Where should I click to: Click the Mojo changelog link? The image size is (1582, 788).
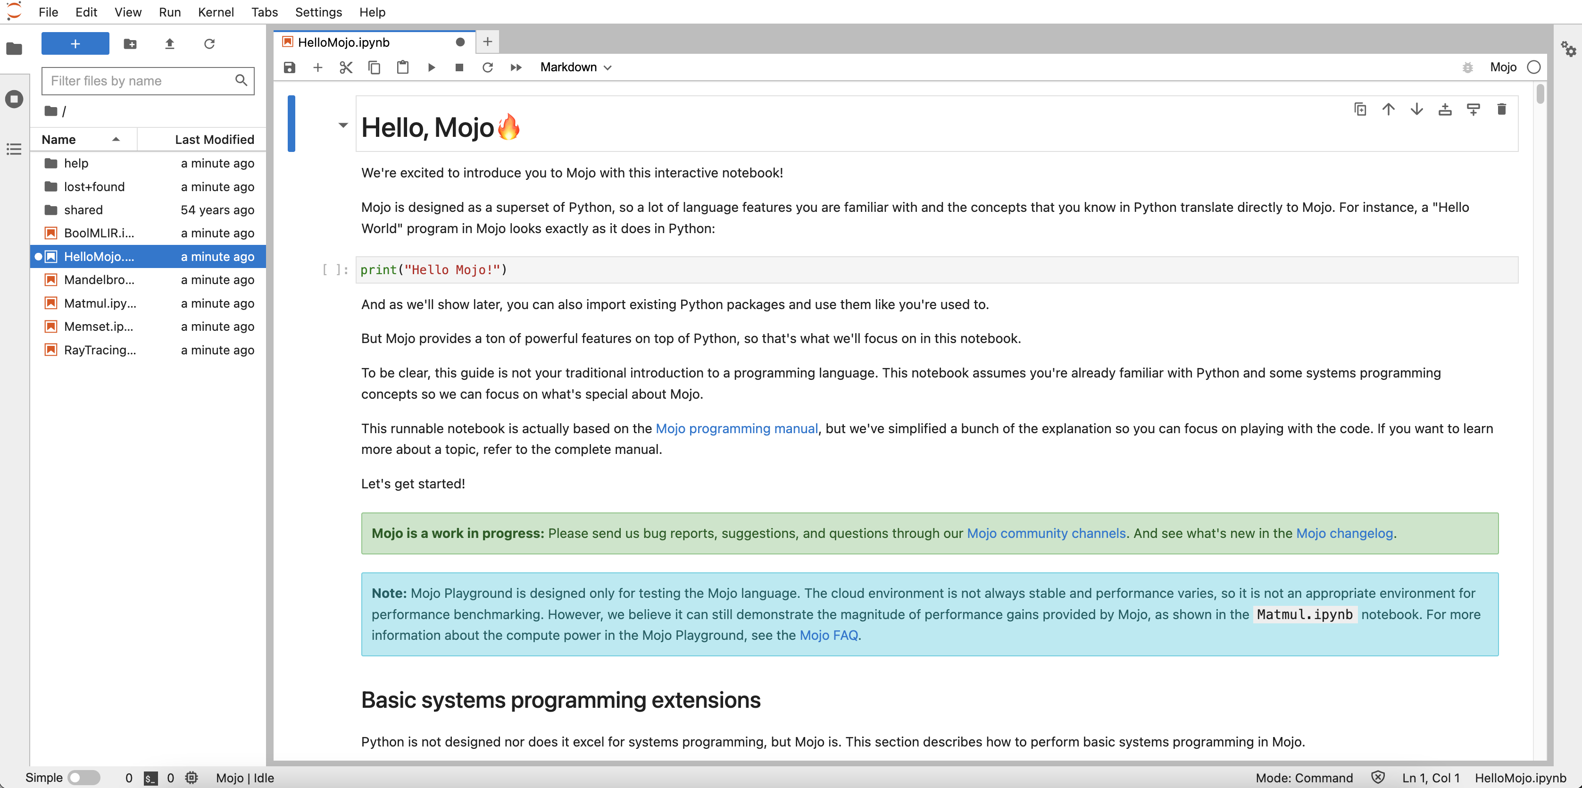point(1344,533)
